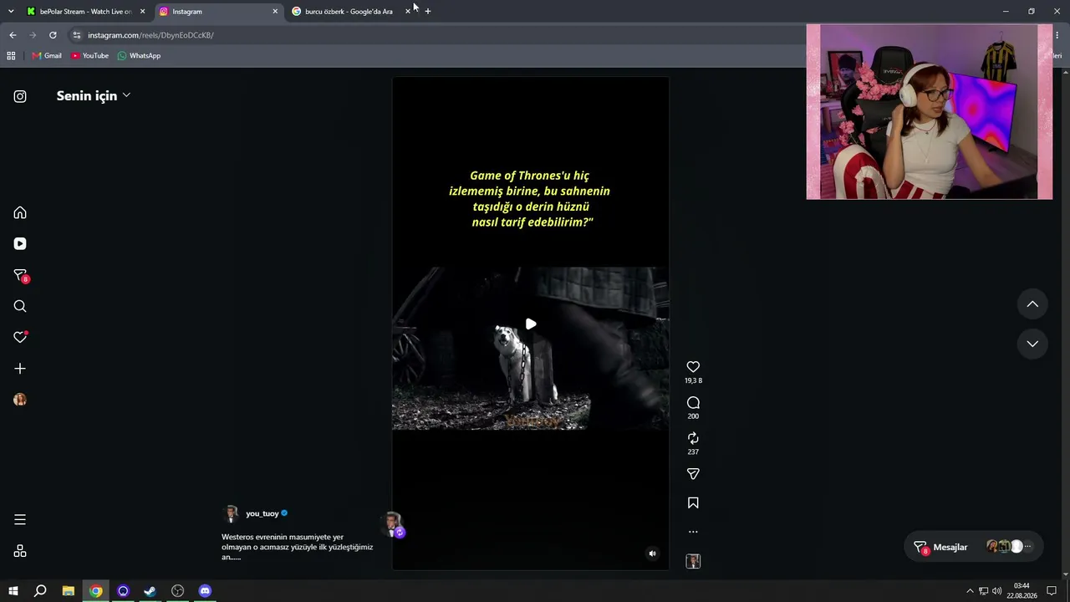This screenshot has height=602, width=1070.
Task: Open Instagram search from sidebar
Action: click(x=20, y=306)
